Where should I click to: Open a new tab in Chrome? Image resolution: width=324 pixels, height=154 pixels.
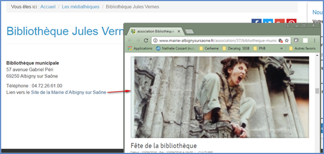189,31
